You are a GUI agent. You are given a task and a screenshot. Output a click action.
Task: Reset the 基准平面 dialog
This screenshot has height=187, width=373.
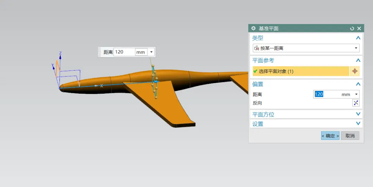pos(352,29)
